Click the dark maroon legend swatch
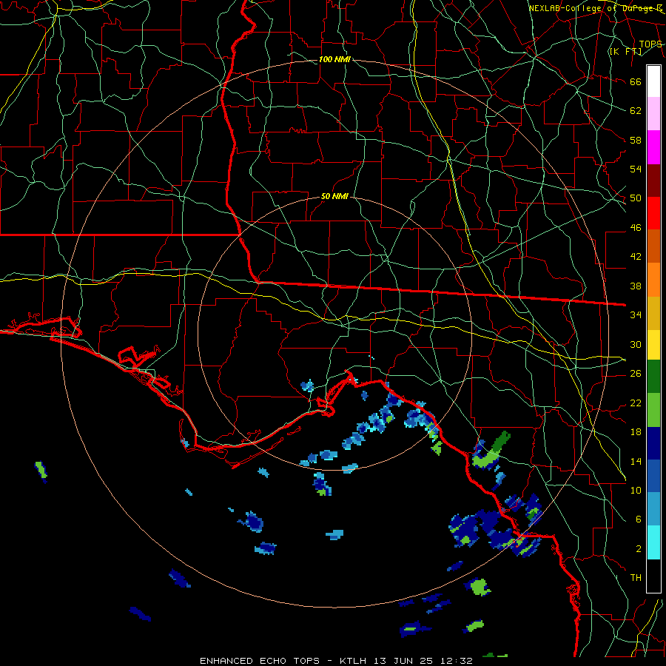This screenshot has width=666, height=666. coord(653,181)
